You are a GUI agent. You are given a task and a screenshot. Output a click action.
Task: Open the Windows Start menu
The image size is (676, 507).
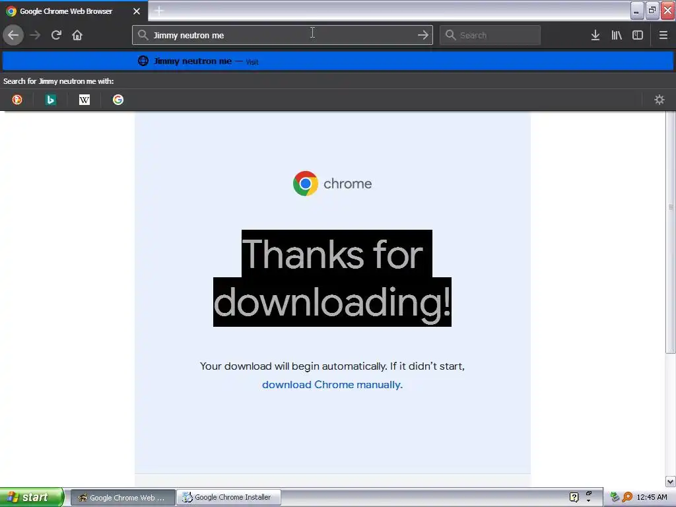[x=31, y=497]
